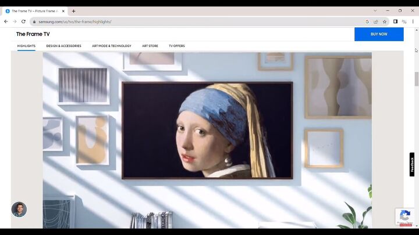Click the reCAPTCHA badge
Image resolution: width=419 pixels, height=235 pixels.
(404, 217)
